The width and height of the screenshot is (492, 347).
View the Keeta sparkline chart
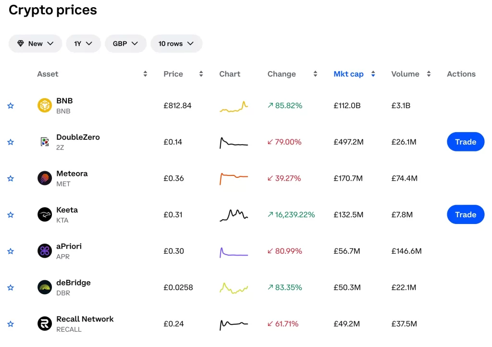point(234,215)
